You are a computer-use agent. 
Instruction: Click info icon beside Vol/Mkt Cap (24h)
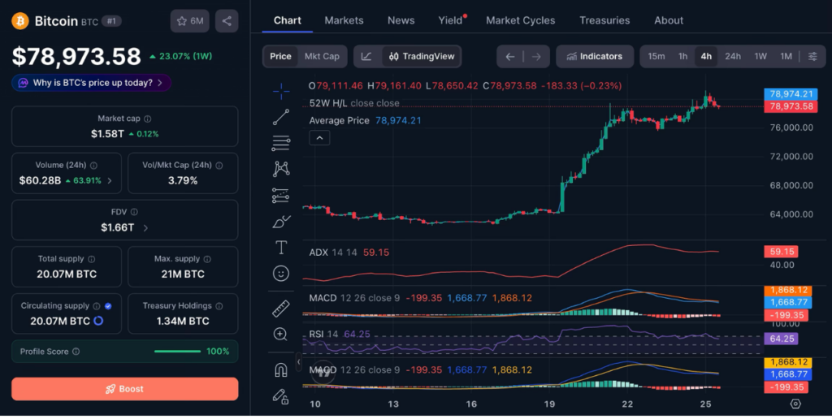pyautogui.click(x=219, y=166)
